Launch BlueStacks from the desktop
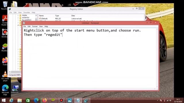The height and width of the screenshot is (103, 184). coord(5,47)
